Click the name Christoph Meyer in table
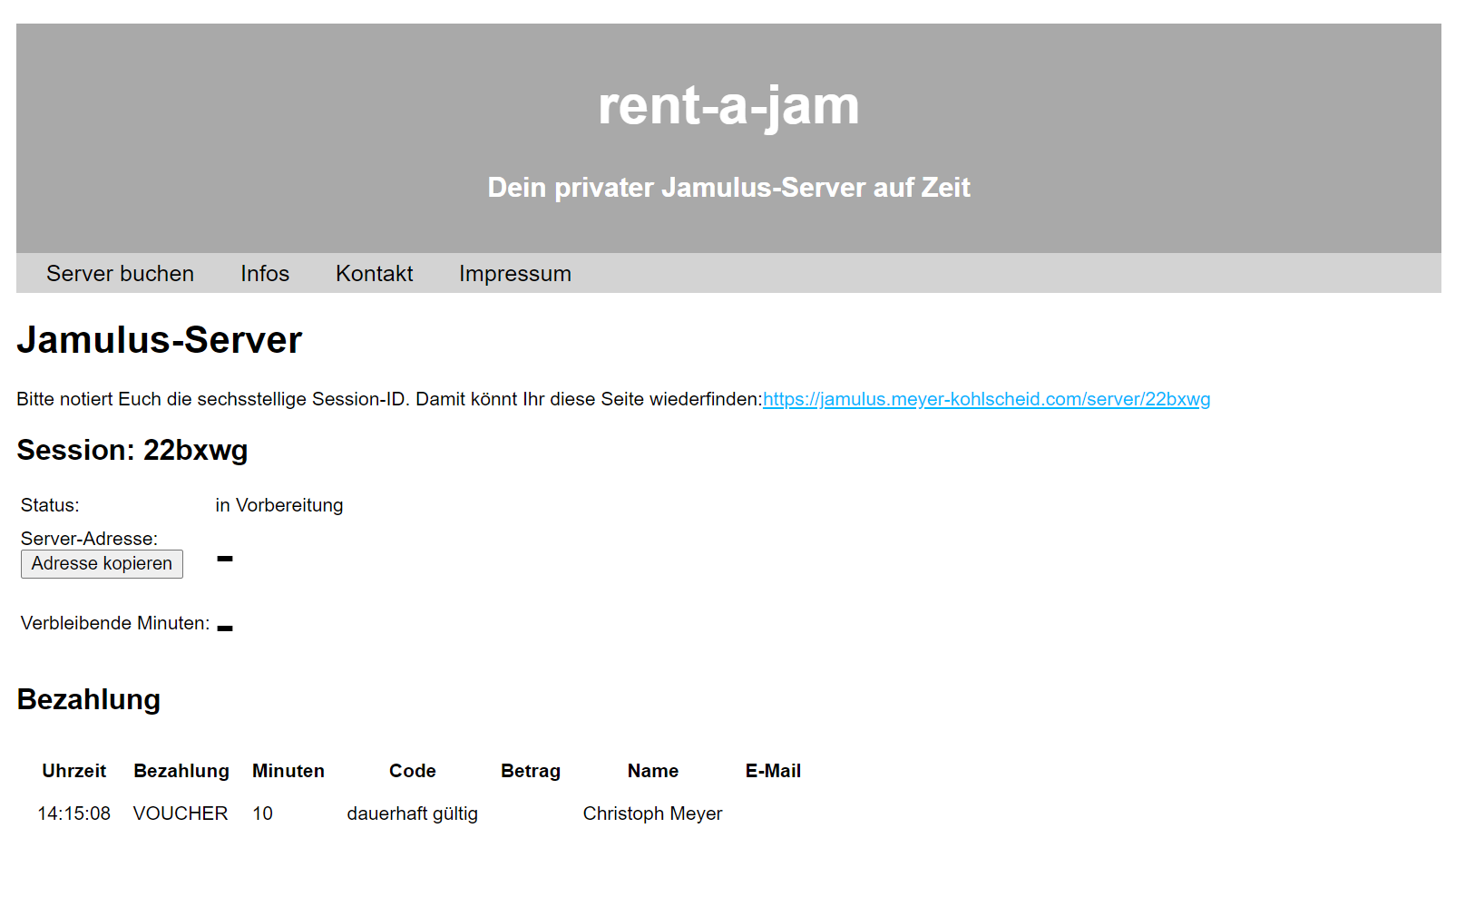This screenshot has height=906, width=1475. point(652,814)
